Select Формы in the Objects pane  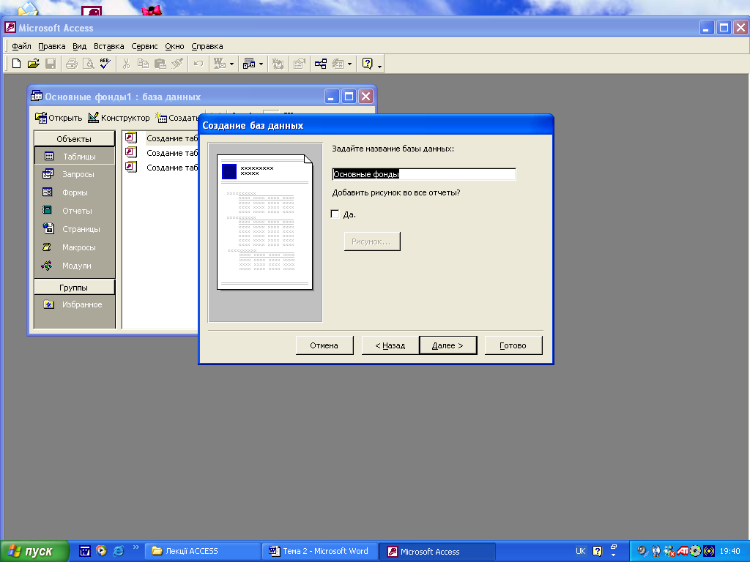[x=75, y=192]
